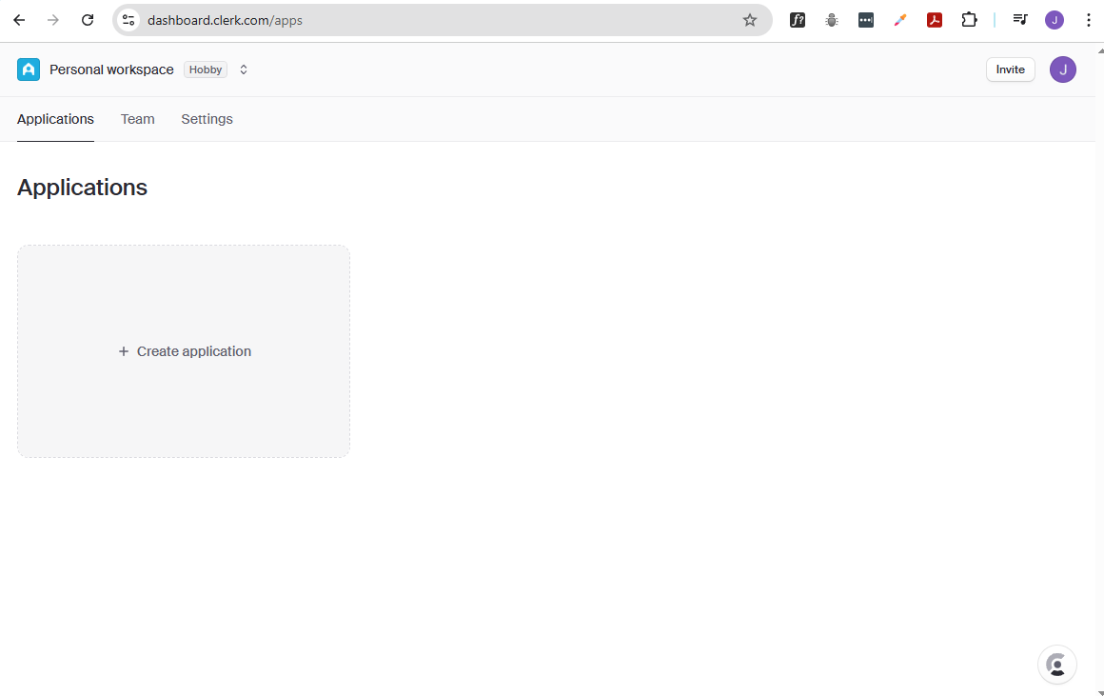Click the Chrome profile J avatar

(1054, 20)
